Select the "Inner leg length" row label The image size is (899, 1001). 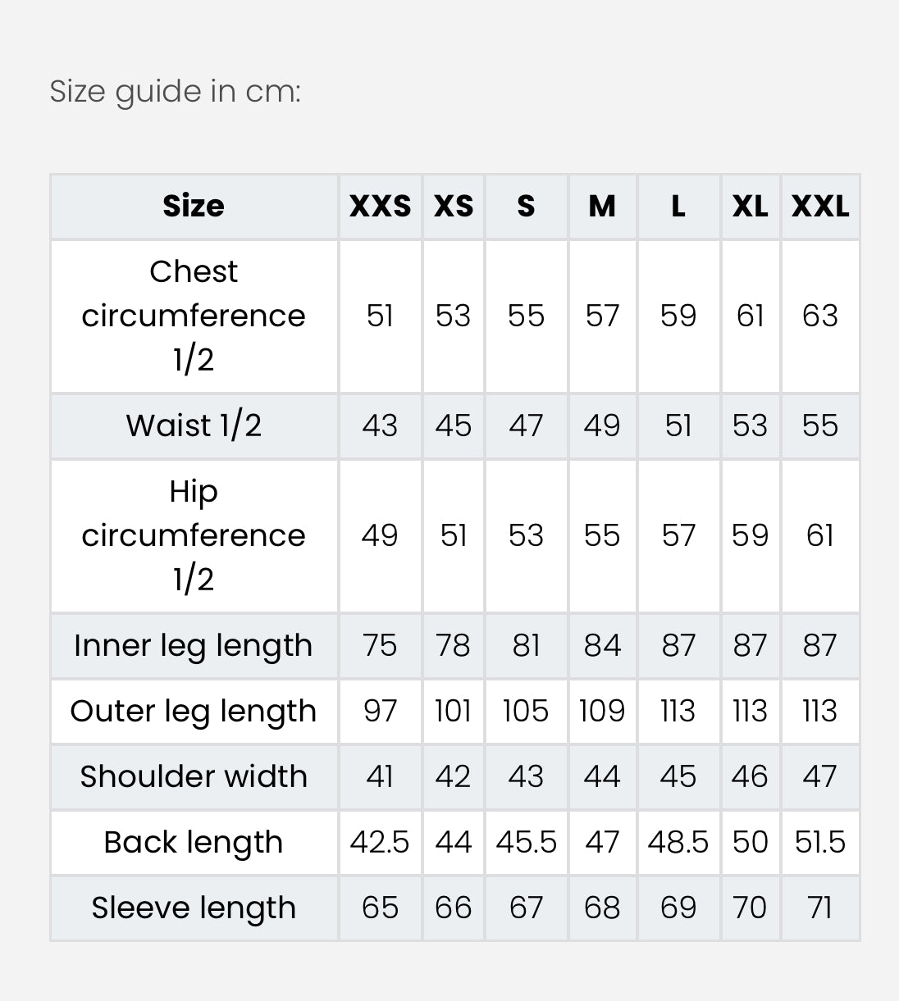point(194,645)
